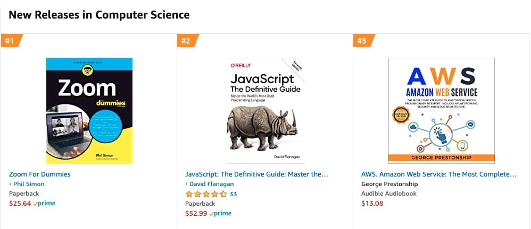
Task: Click the Prime badge beside $52.99
Action: pyautogui.click(x=221, y=213)
